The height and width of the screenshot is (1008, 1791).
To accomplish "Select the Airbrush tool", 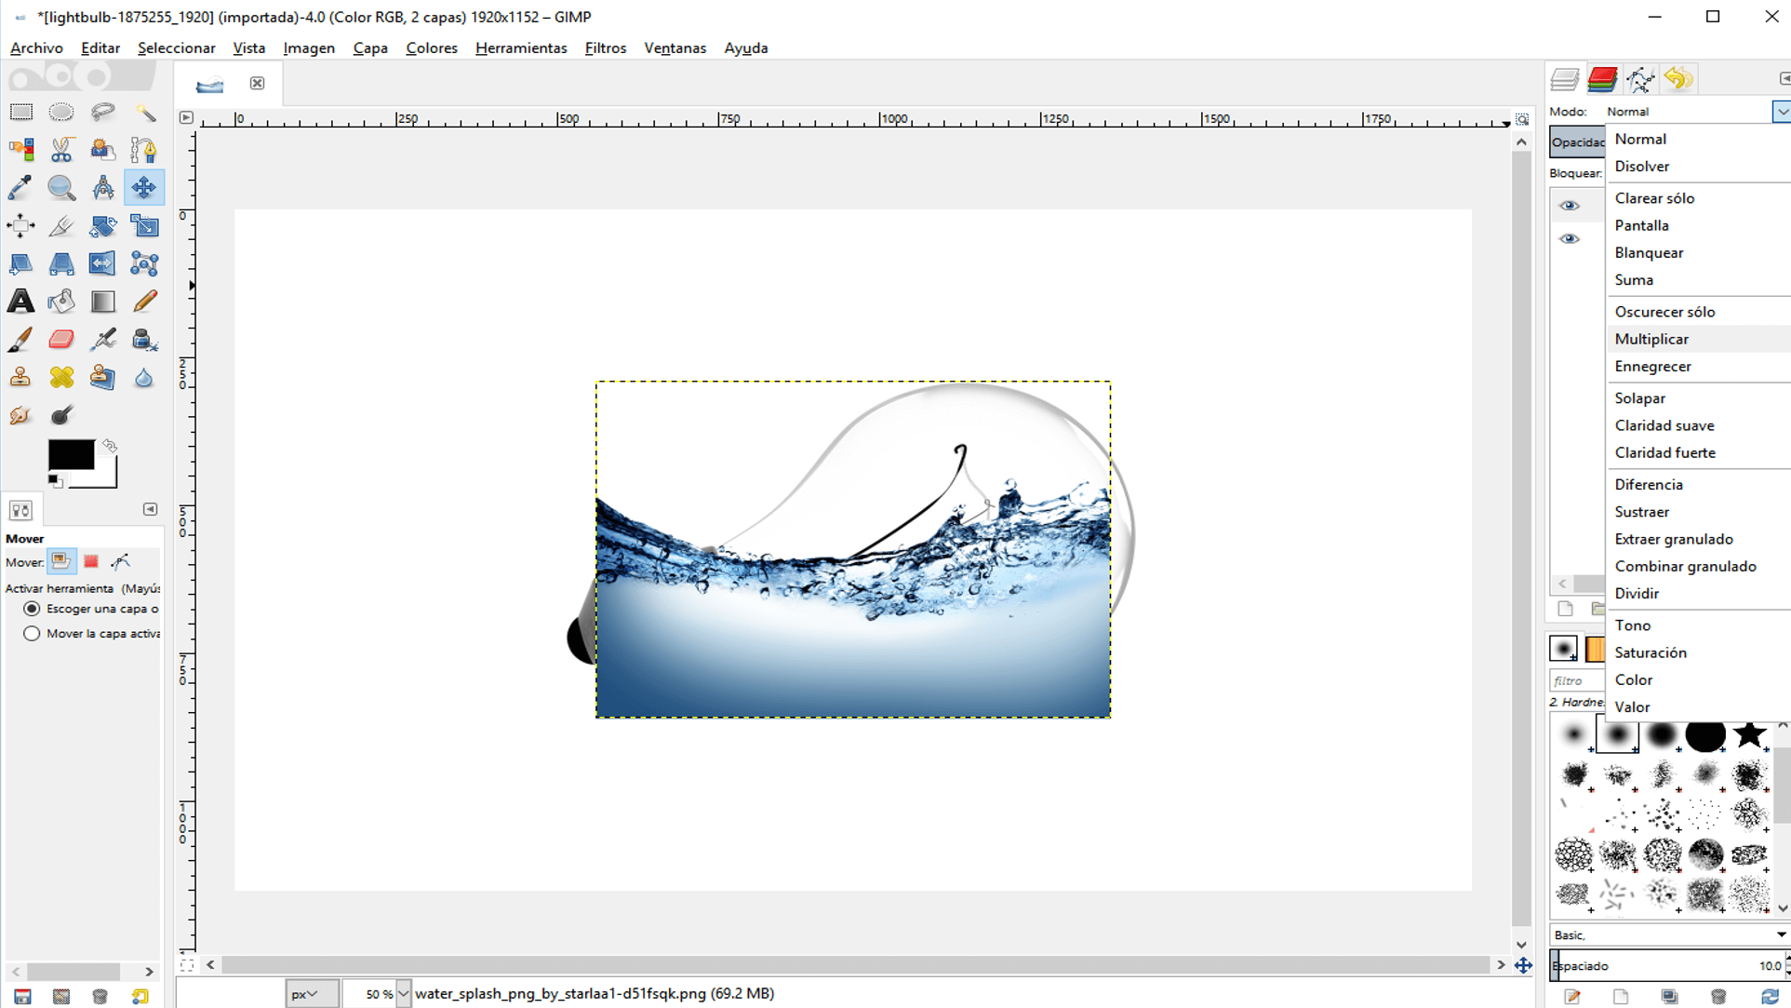I will tap(102, 340).
